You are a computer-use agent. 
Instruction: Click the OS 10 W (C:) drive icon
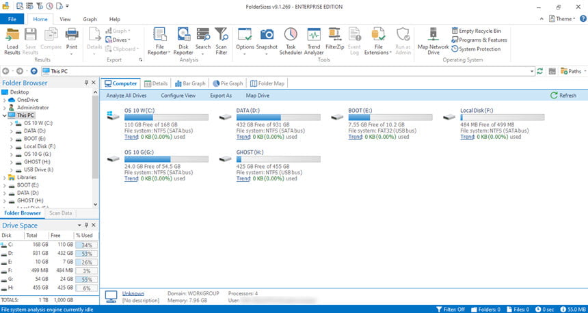113,115
